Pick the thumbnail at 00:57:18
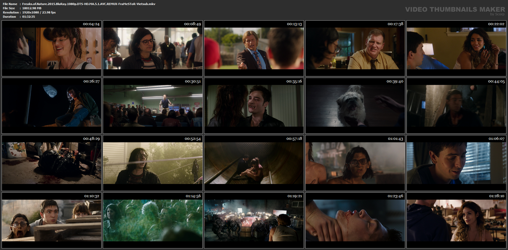The image size is (508, 250). 254,163
